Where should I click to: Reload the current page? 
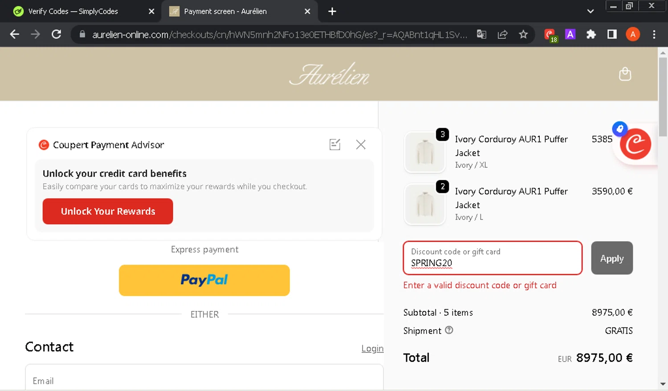[x=56, y=34]
